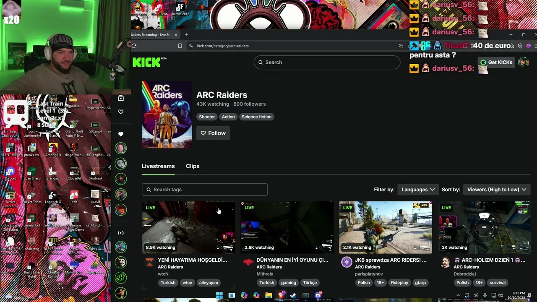Open the YENİ HAYATIMA HOŞGELDİ... stream title

point(192,260)
